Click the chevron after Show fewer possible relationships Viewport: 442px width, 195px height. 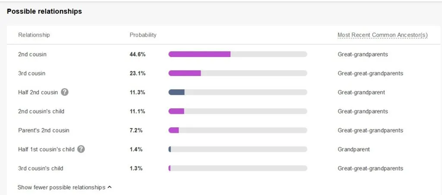click(110, 187)
